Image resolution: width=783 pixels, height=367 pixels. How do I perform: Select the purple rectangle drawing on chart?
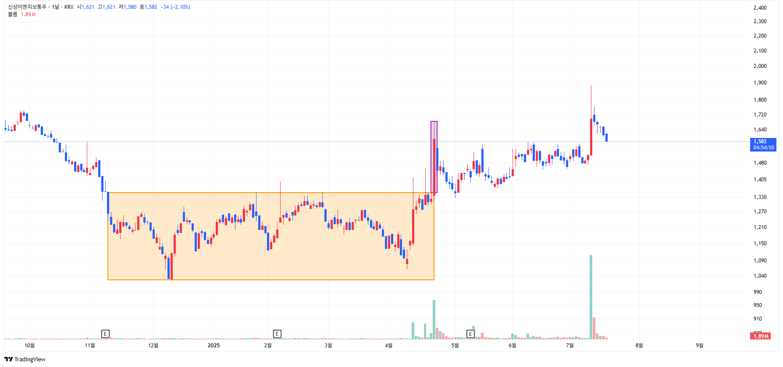pyautogui.click(x=434, y=157)
